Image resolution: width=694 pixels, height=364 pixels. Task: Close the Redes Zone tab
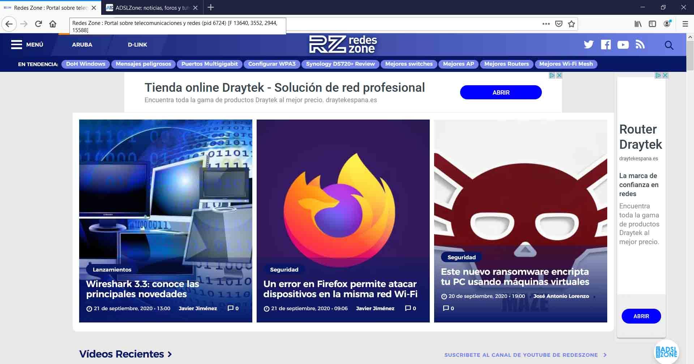(94, 8)
